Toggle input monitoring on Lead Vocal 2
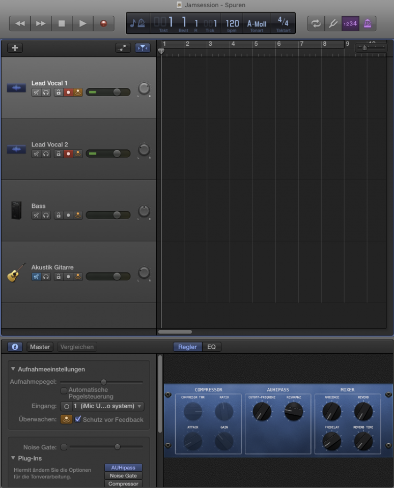 [78, 154]
